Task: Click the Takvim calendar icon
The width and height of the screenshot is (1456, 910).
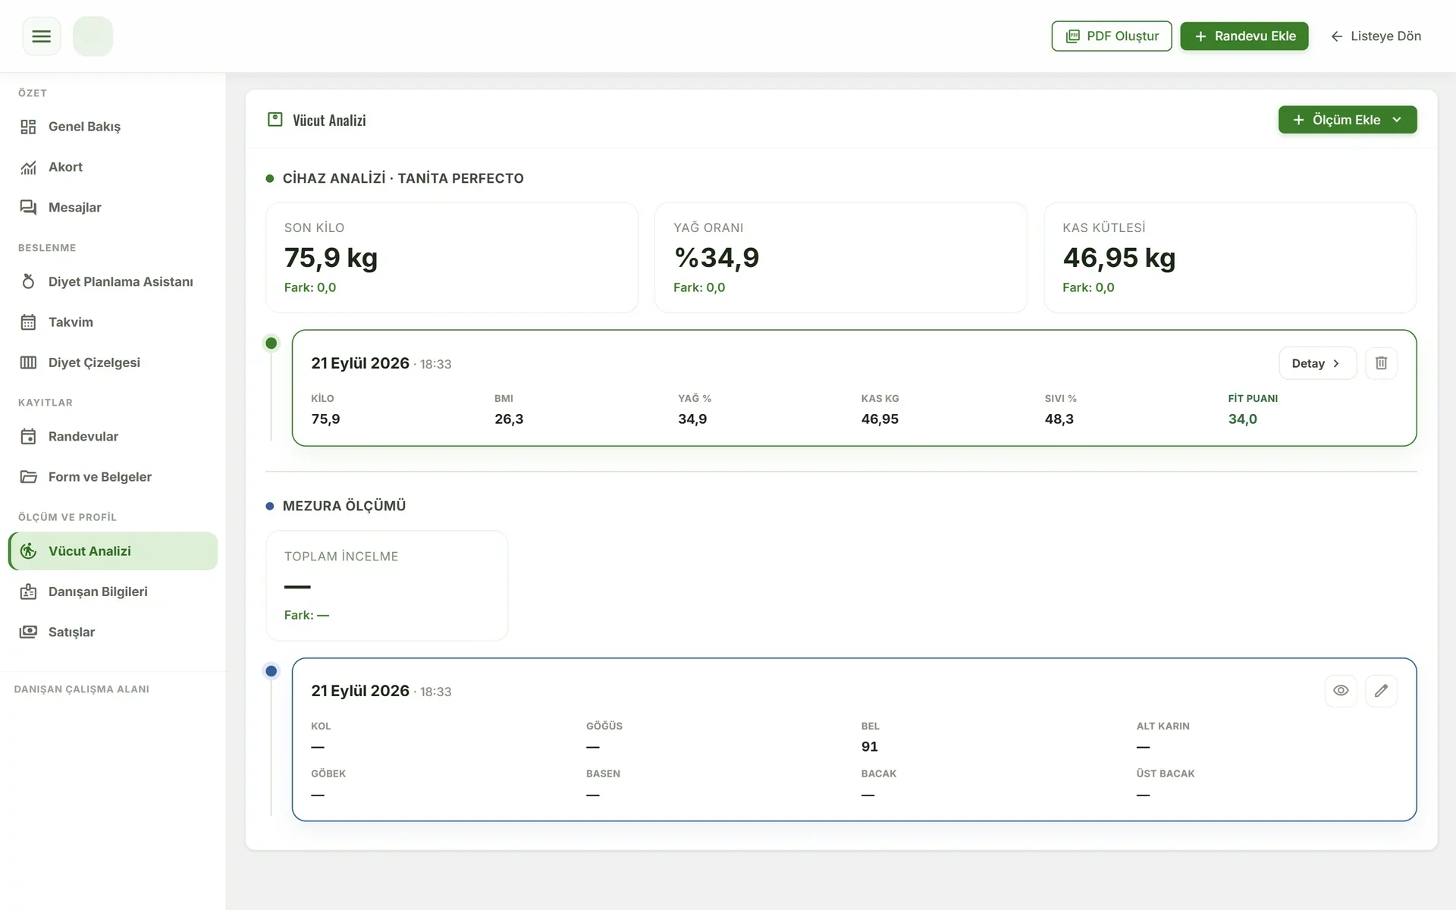Action: tap(28, 322)
